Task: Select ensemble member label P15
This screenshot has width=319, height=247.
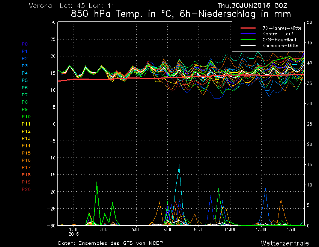Action: point(26,153)
